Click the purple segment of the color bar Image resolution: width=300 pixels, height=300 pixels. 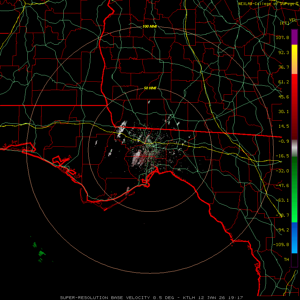coord(294,37)
